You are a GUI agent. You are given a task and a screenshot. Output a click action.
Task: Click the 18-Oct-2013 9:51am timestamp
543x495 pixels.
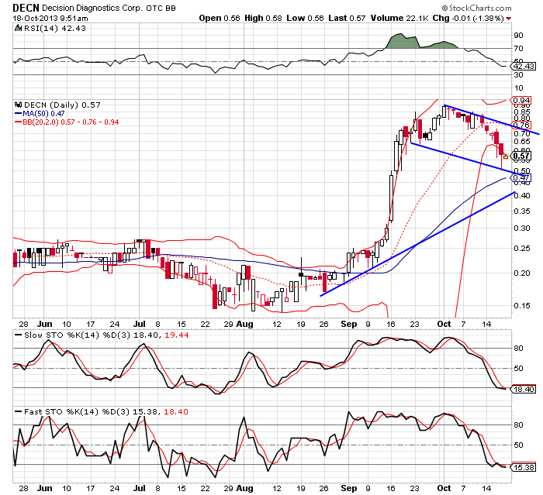[50, 18]
